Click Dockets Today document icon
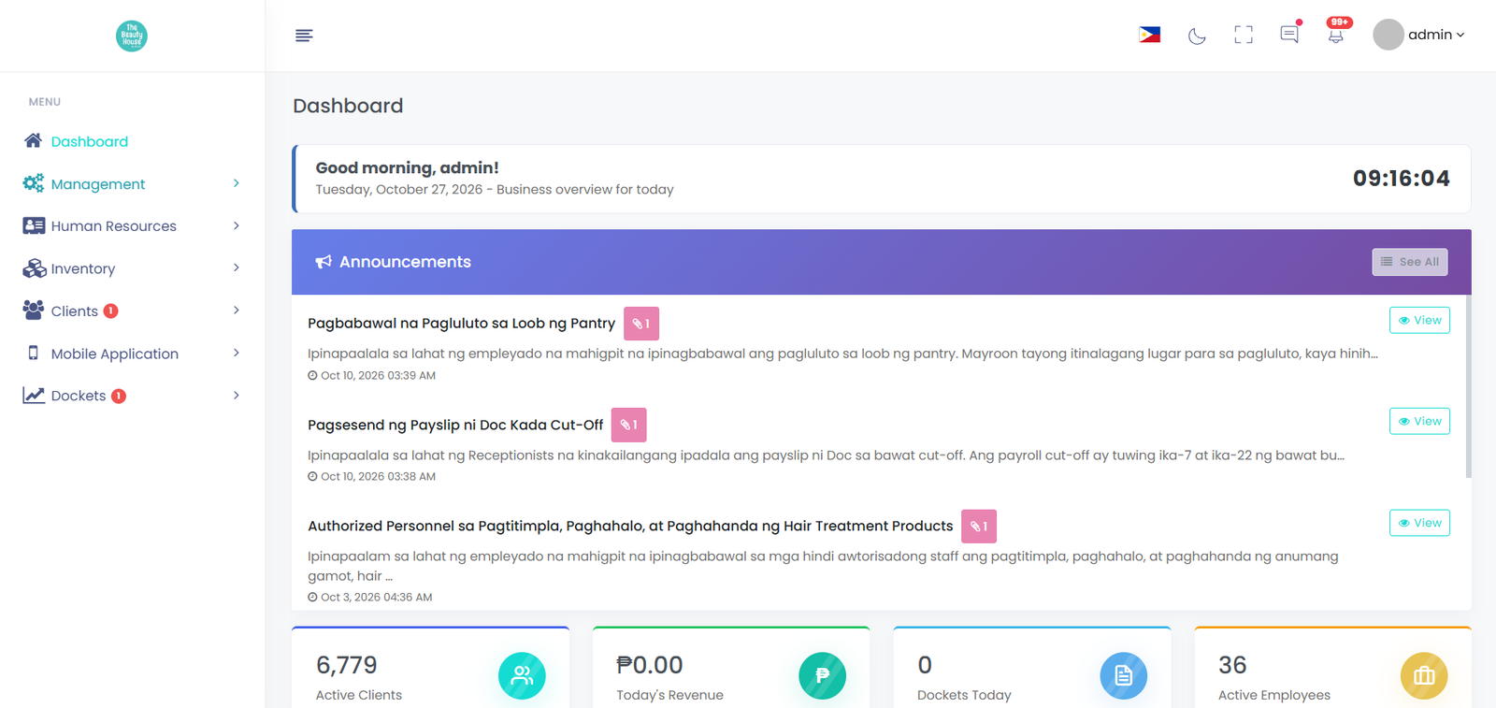Screen dimensions: 1496x708 tap(1124, 675)
